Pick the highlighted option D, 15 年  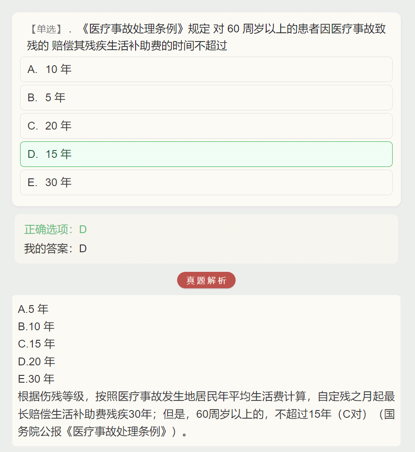coord(206,154)
